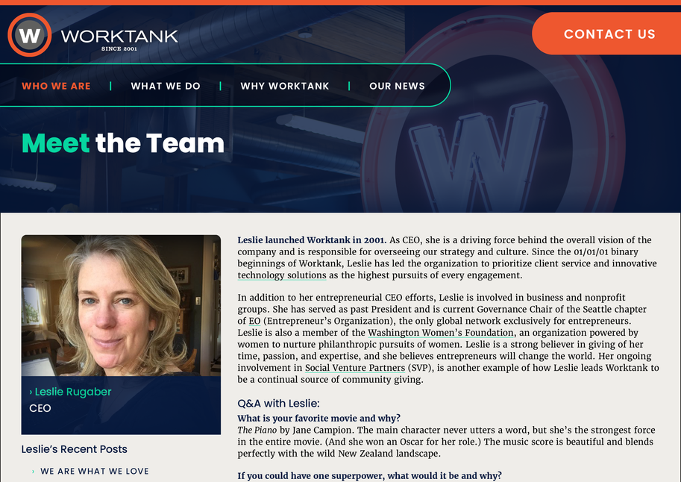
Task: Follow the technology solutions link
Action: click(282, 275)
